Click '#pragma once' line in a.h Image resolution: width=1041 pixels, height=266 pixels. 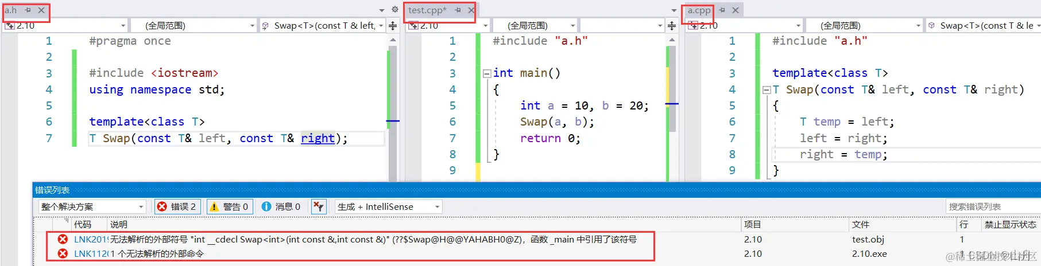coord(130,41)
